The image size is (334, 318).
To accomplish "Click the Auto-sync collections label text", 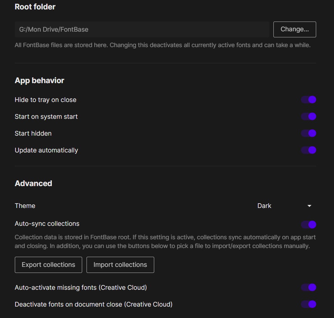I will [x=47, y=224].
